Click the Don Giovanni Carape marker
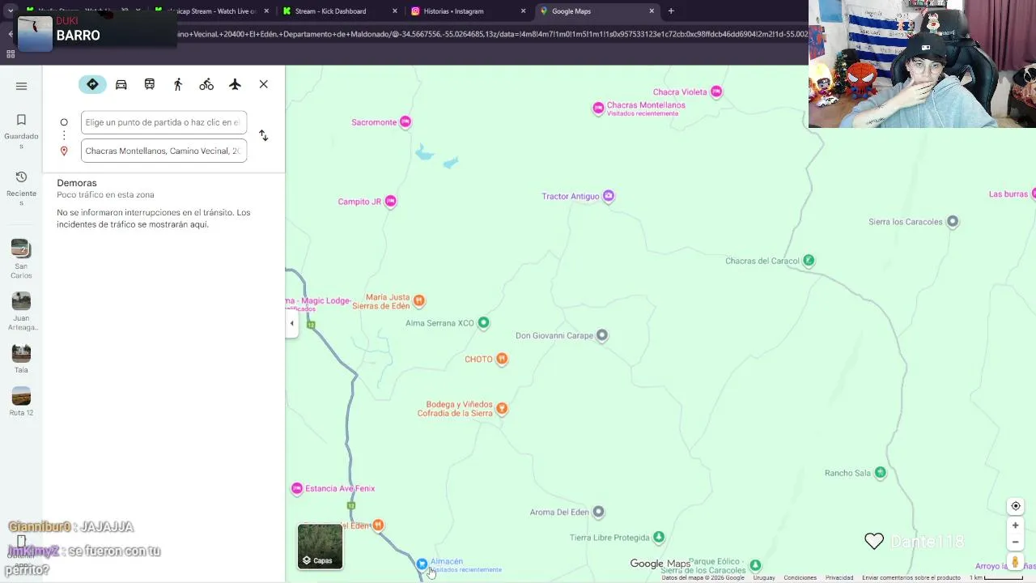 click(601, 335)
